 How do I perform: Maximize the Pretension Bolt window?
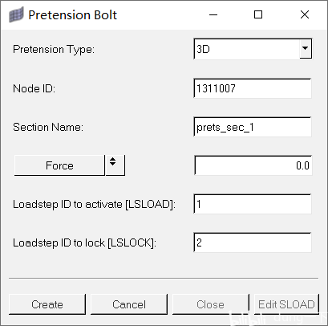[258, 14]
